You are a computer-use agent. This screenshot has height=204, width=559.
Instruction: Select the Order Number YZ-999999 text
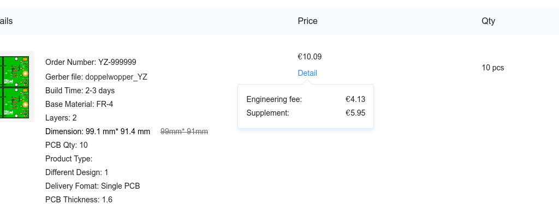pyautogui.click(x=91, y=62)
